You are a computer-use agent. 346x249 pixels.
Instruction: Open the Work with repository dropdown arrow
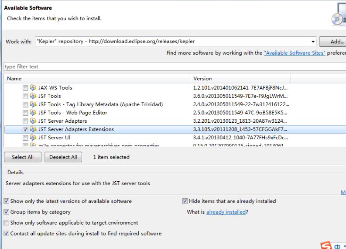313,41
